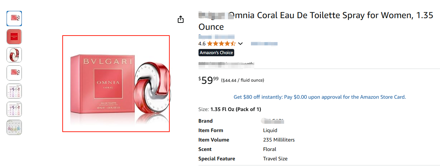Open the blurred ratings count link
Image resolution: width=440 pixels, height=168 pixels.
point(264,44)
